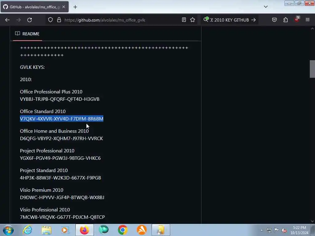Click the Project Professional 2010 label
Viewport: 315px width, 236px height.
(x=47, y=151)
